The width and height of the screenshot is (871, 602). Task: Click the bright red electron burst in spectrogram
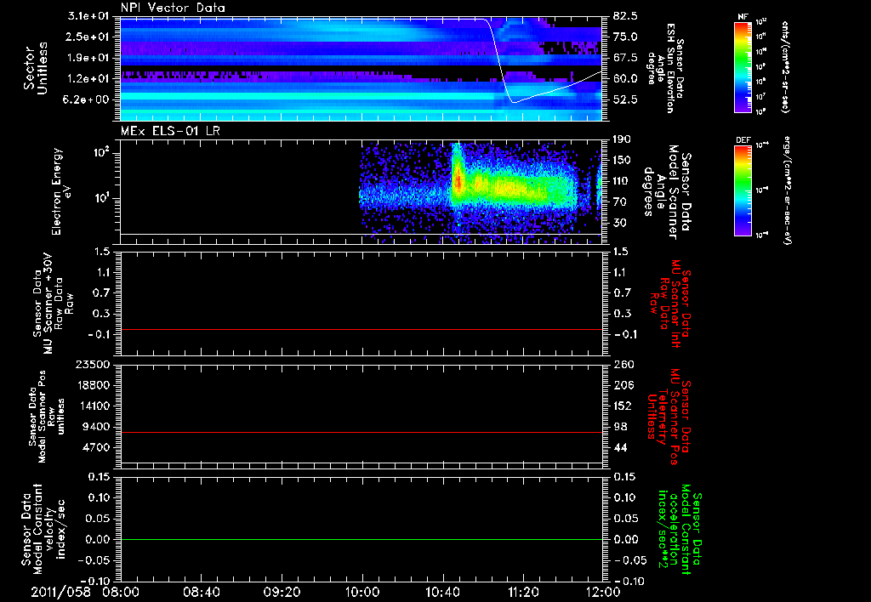458,180
